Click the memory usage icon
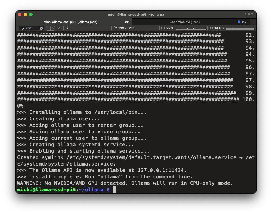The height and width of the screenshot is (214, 272). tap(211, 28)
